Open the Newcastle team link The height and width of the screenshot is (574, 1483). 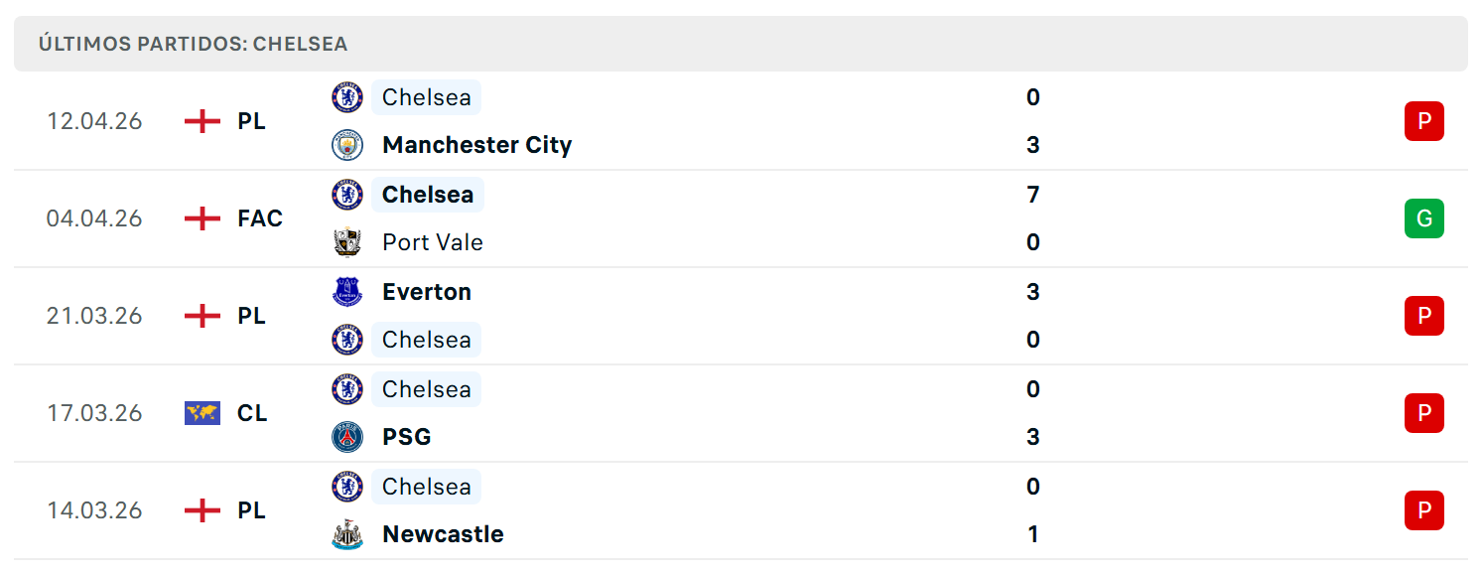pos(443,534)
